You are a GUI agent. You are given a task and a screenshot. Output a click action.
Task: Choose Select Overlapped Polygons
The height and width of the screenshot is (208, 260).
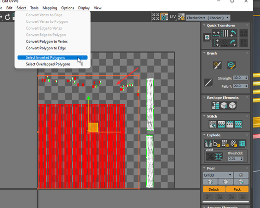tap(53, 64)
